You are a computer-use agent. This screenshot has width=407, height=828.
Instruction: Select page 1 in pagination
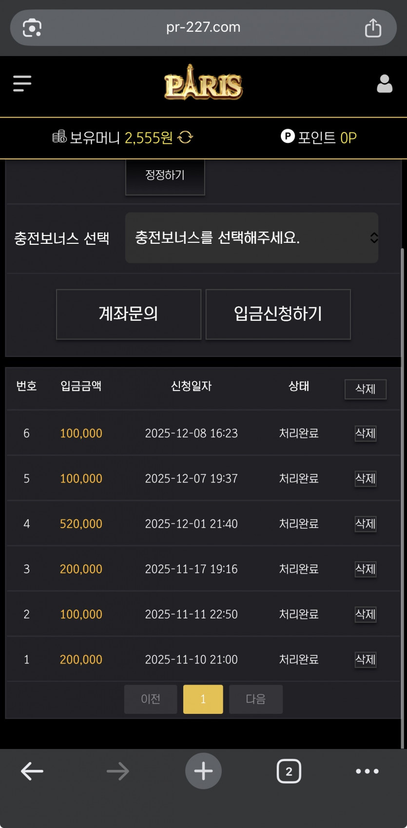pos(203,699)
